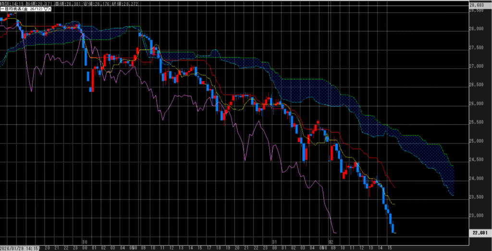Select date marker 31 on time axis
The height and width of the screenshot is (251, 492).
pos(274,241)
